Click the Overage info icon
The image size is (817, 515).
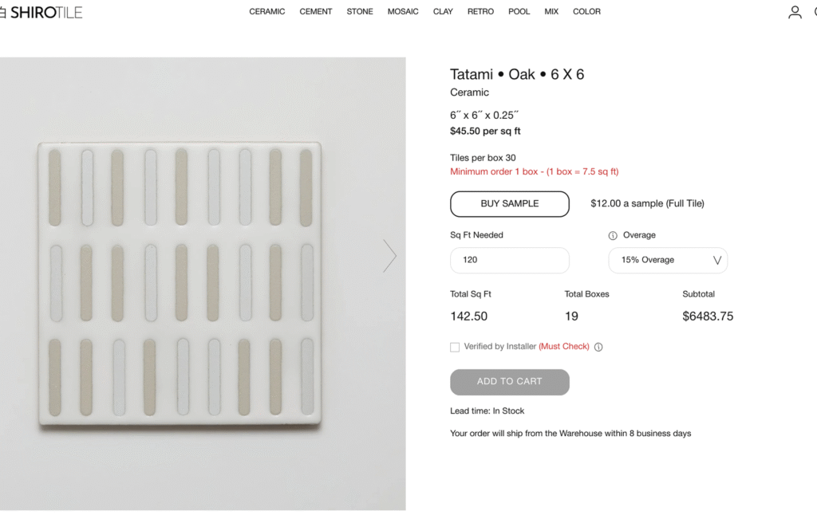613,235
